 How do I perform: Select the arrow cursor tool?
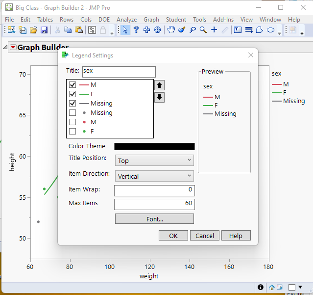125,30
